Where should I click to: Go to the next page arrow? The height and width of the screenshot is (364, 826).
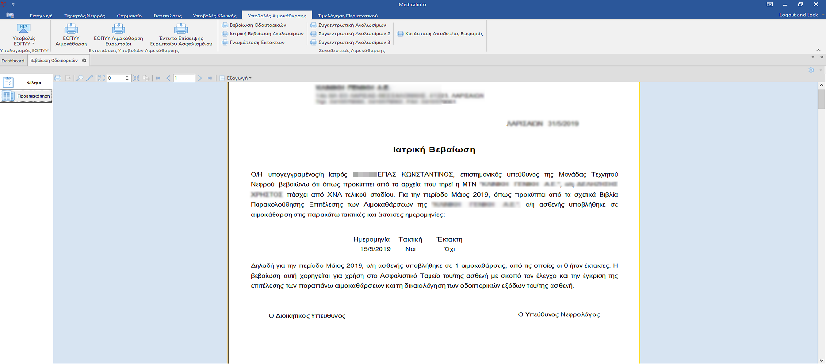click(x=200, y=78)
